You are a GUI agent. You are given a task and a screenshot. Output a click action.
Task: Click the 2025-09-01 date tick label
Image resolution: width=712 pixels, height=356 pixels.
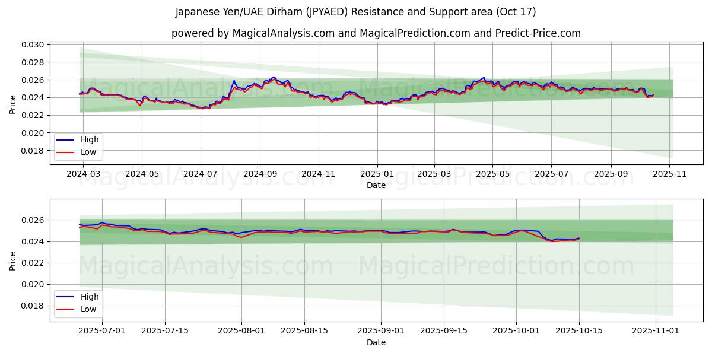point(381,329)
